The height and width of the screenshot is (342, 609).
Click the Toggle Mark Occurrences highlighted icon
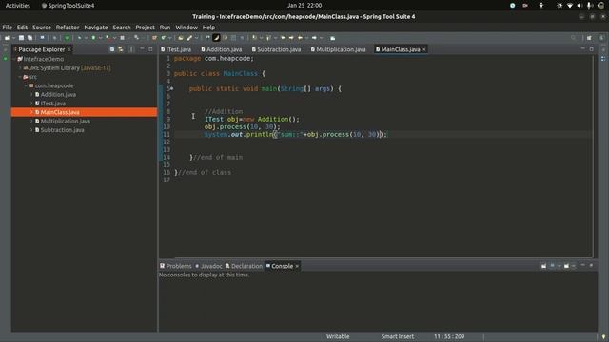(216, 38)
